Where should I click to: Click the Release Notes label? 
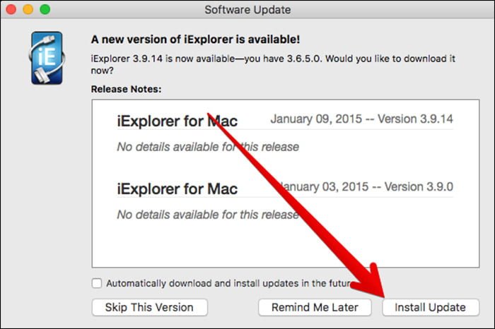[127, 90]
